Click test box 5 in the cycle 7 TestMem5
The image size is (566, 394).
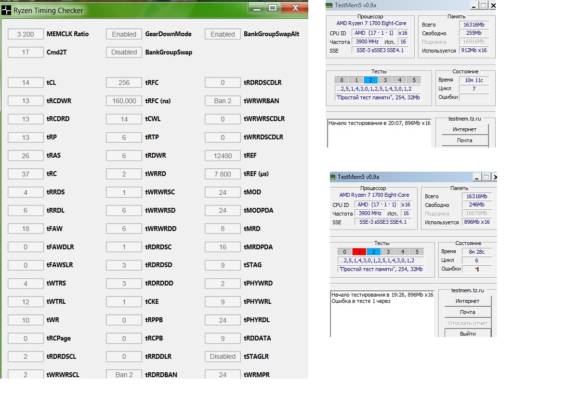pyautogui.click(x=414, y=80)
